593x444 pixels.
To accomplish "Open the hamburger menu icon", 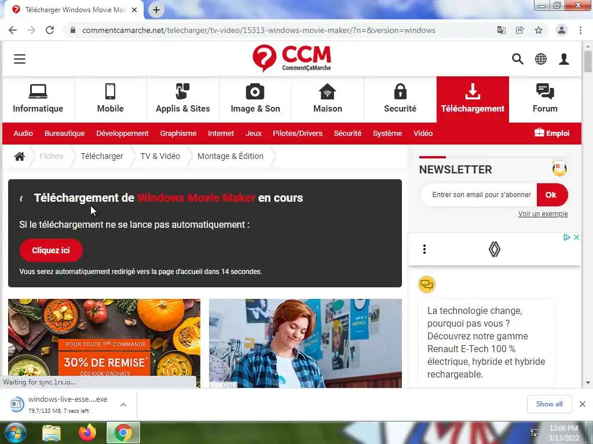I will (x=20, y=59).
